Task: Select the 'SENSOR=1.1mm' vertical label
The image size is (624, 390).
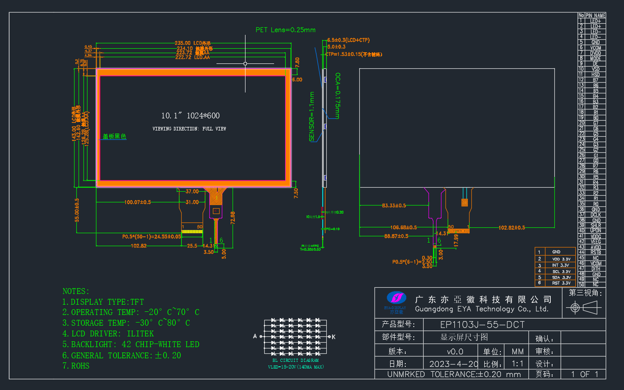Action: coord(312,117)
